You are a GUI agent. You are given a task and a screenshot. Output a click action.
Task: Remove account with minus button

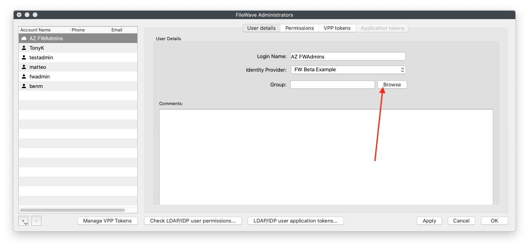click(x=36, y=221)
